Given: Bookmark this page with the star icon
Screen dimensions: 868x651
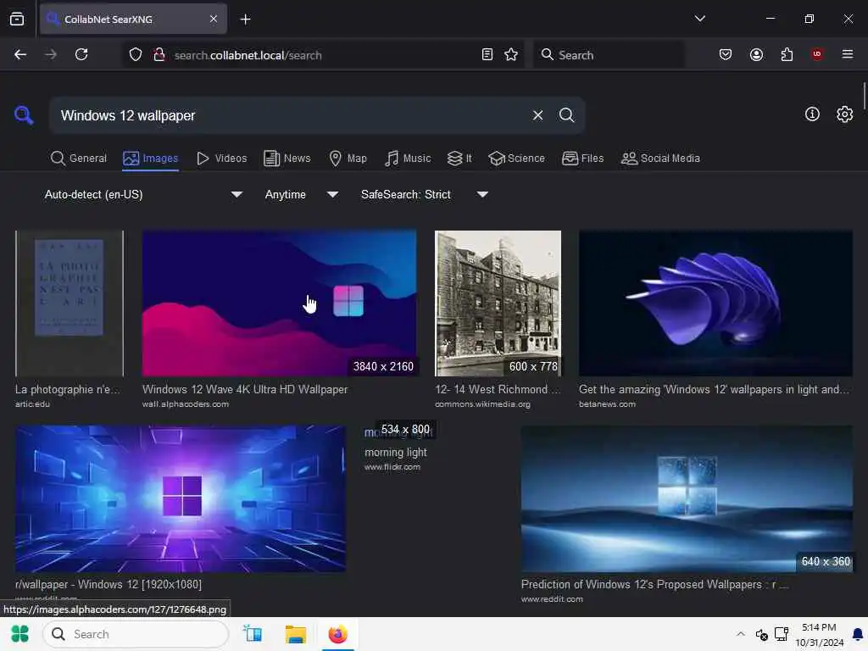Looking at the screenshot, I should [x=511, y=54].
